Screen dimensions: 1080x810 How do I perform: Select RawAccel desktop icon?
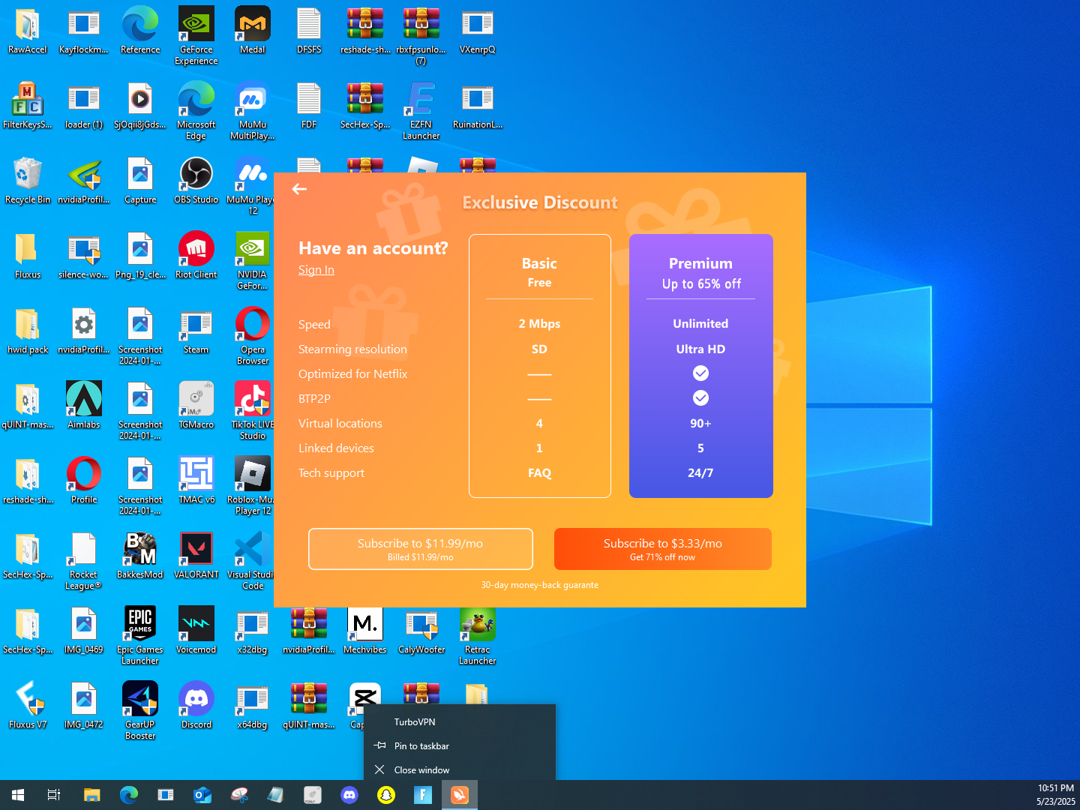tap(28, 31)
